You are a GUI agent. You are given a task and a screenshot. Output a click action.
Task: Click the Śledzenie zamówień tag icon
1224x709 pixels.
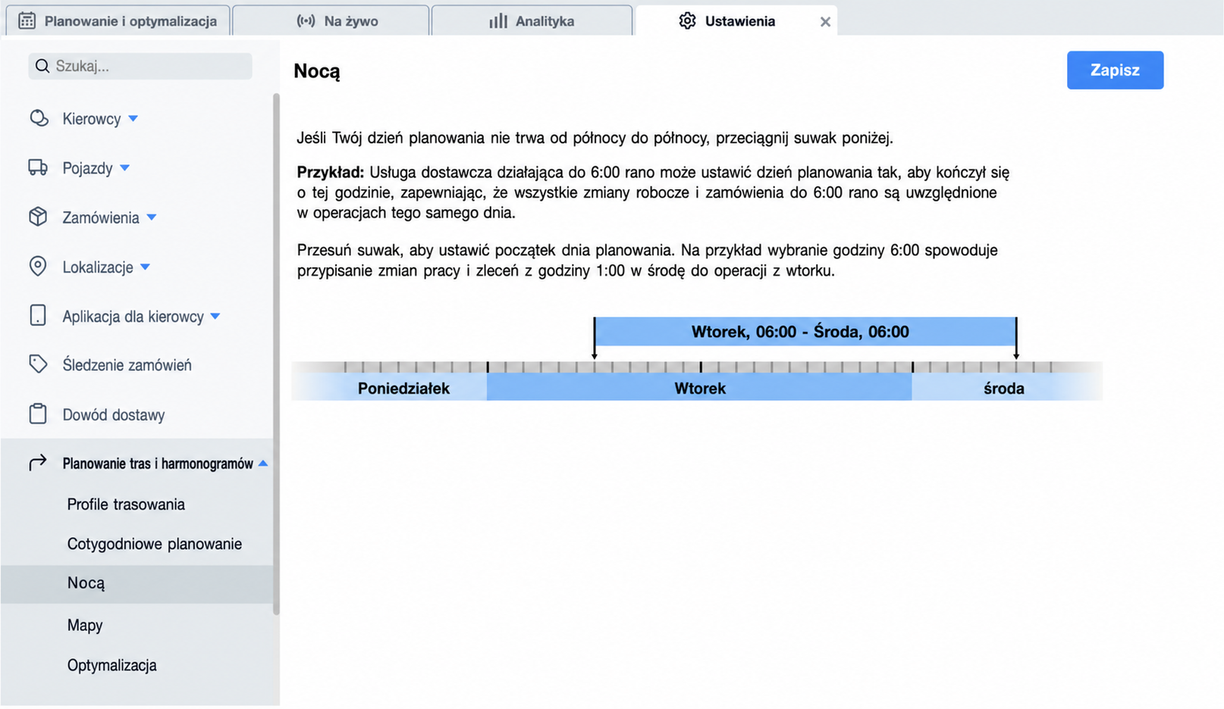[38, 364]
